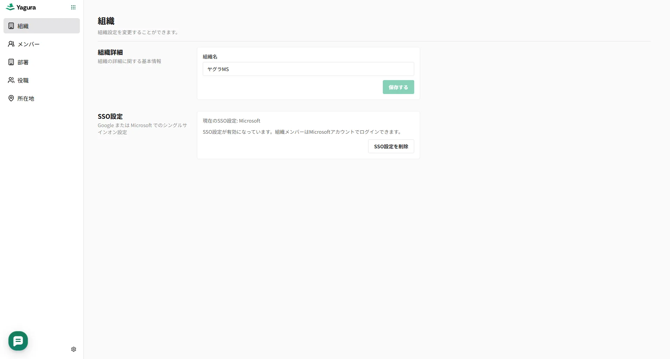Click the 保存する save button
Image resolution: width=670 pixels, height=359 pixels.
tap(398, 87)
